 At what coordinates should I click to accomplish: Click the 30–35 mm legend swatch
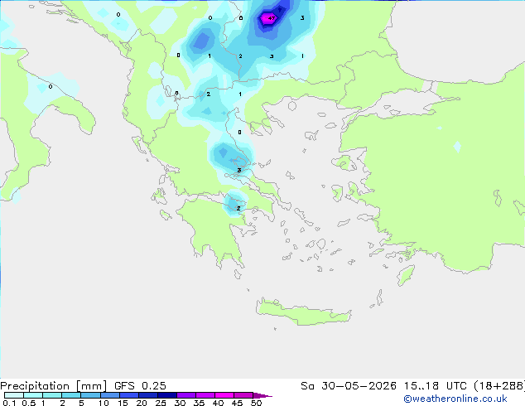(185, 395)
